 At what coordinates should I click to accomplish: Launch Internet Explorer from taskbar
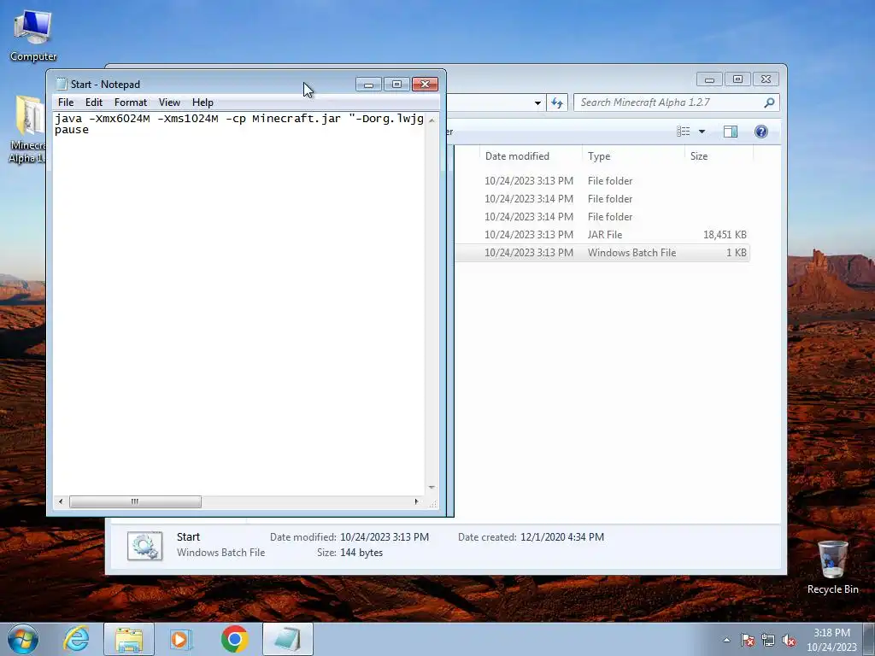coord(76,639)
